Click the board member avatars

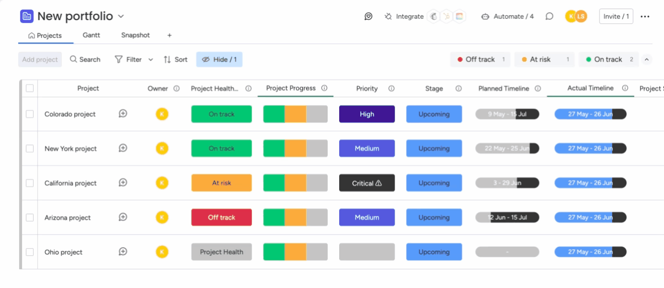pos(576,16)
